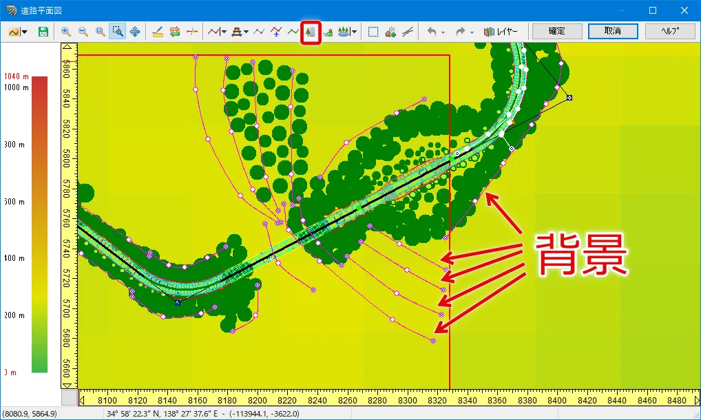
Task: Click the highlighted forest and building background tool
Action: click(311, 32)
